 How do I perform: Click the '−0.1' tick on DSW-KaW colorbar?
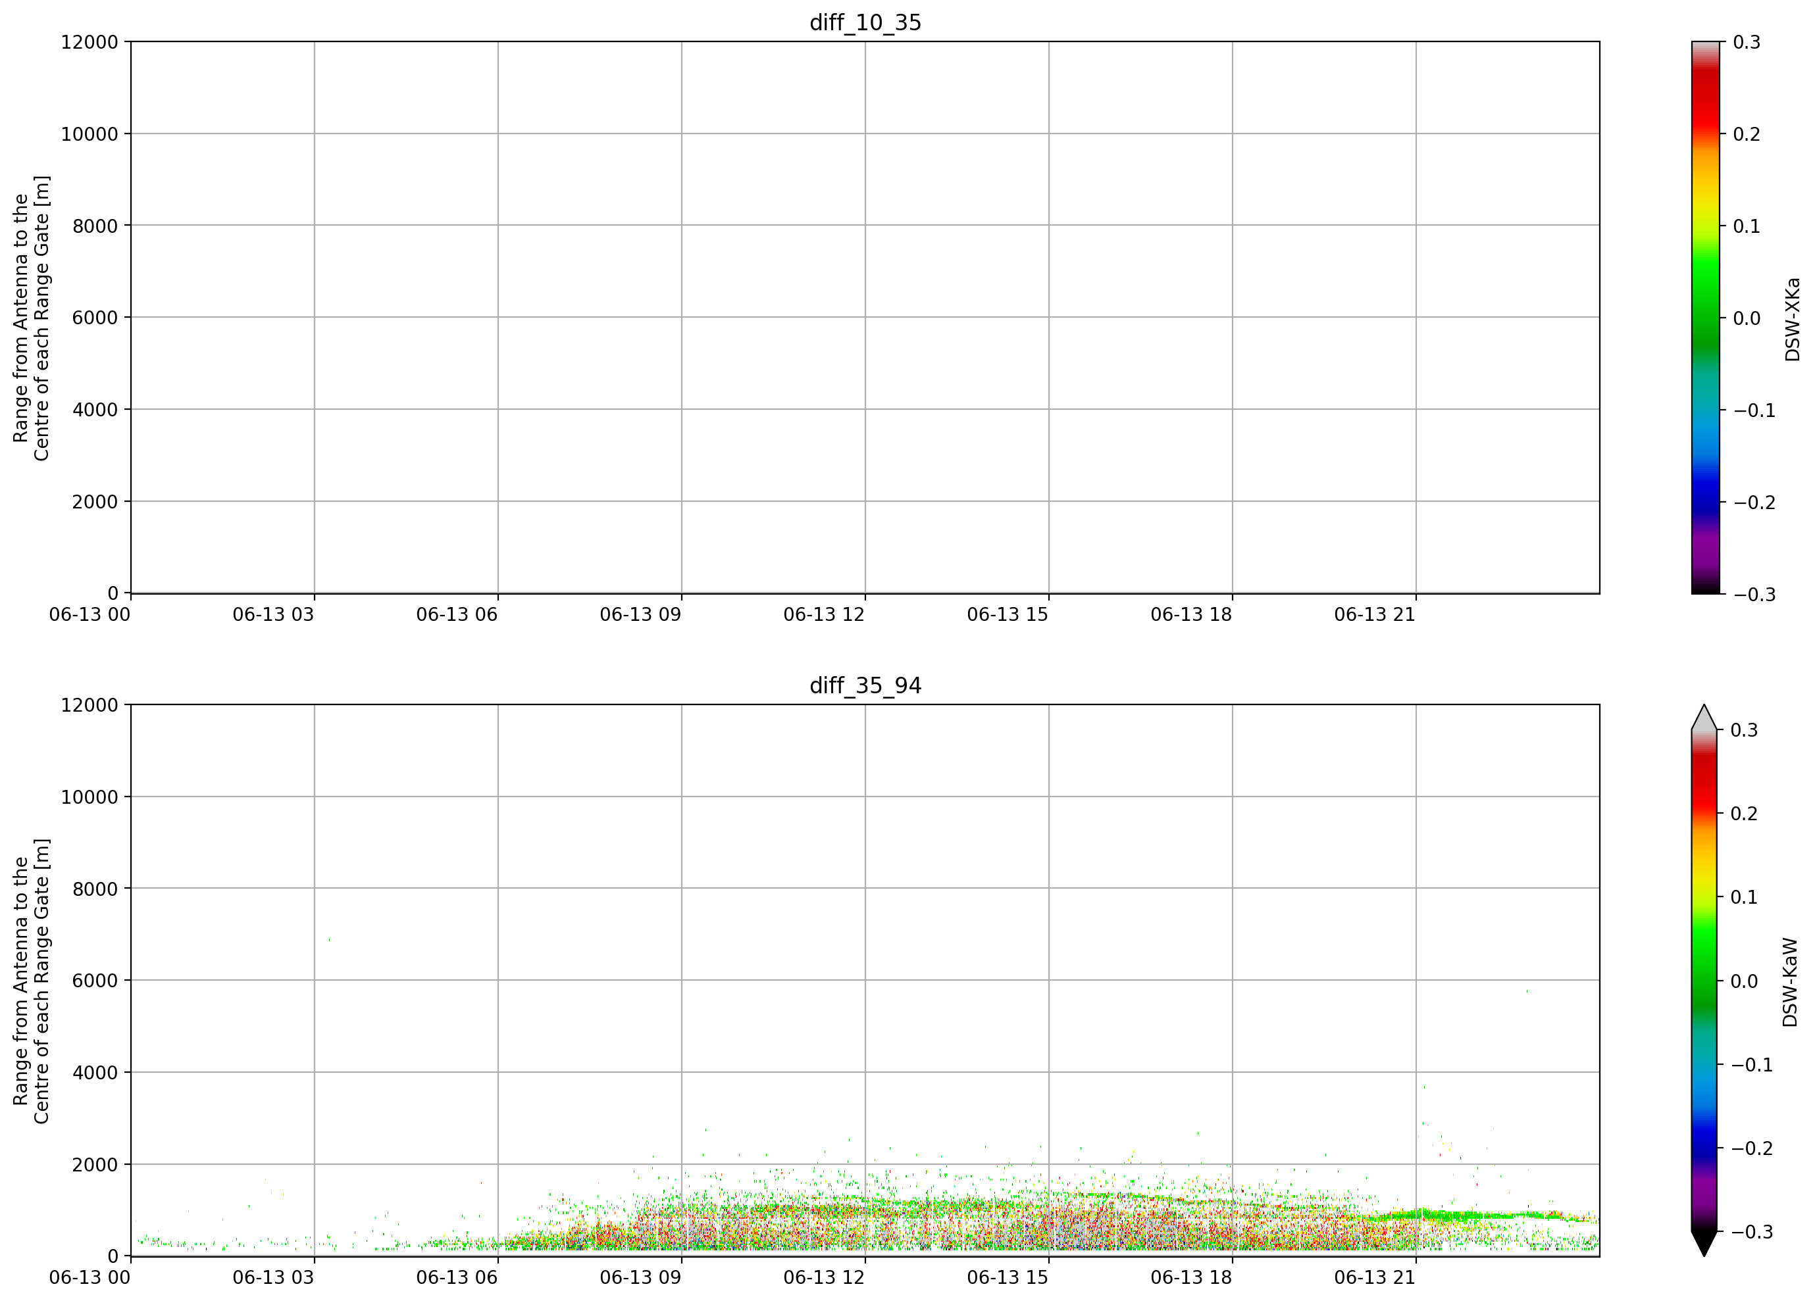(x=1752, y=1064)
